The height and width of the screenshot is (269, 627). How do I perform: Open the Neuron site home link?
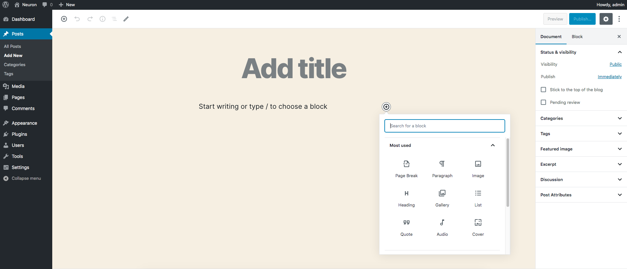[26, 5]
